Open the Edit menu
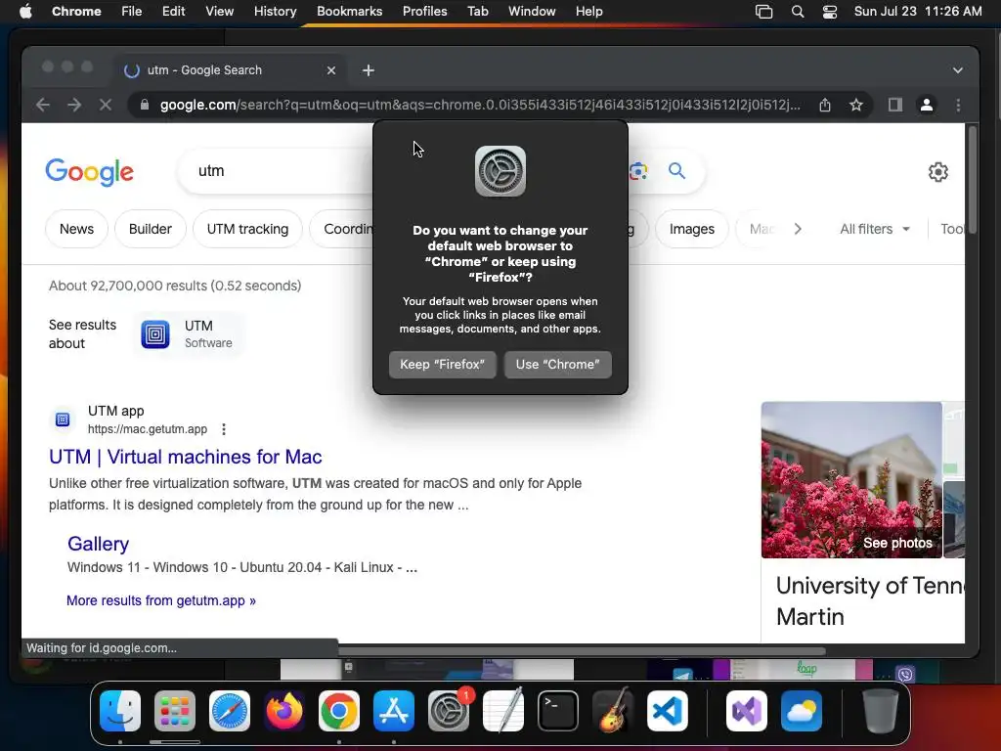 click(x=173, y=11)
